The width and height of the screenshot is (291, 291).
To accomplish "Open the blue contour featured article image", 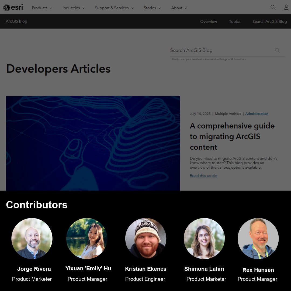I will tap(93, 143).
